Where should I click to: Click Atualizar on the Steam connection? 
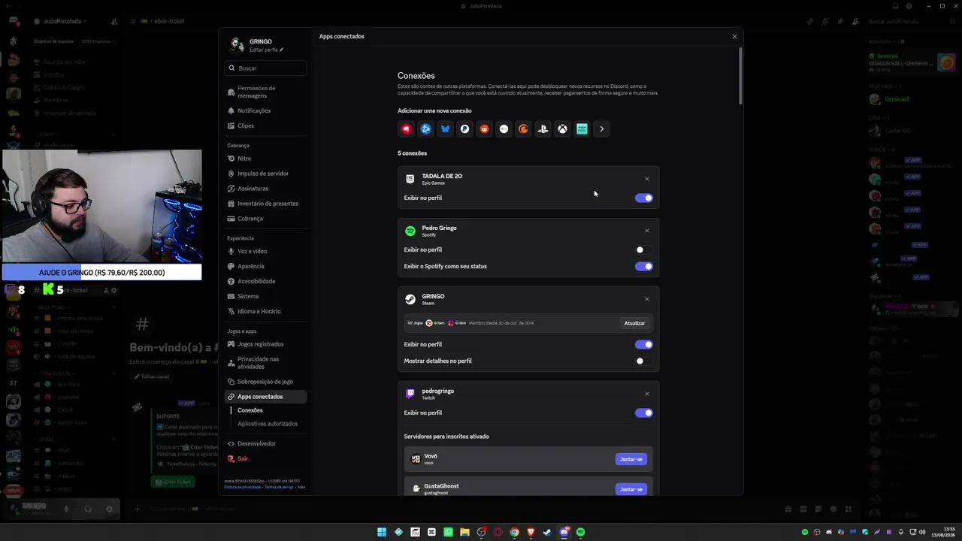tap(634, 323)
